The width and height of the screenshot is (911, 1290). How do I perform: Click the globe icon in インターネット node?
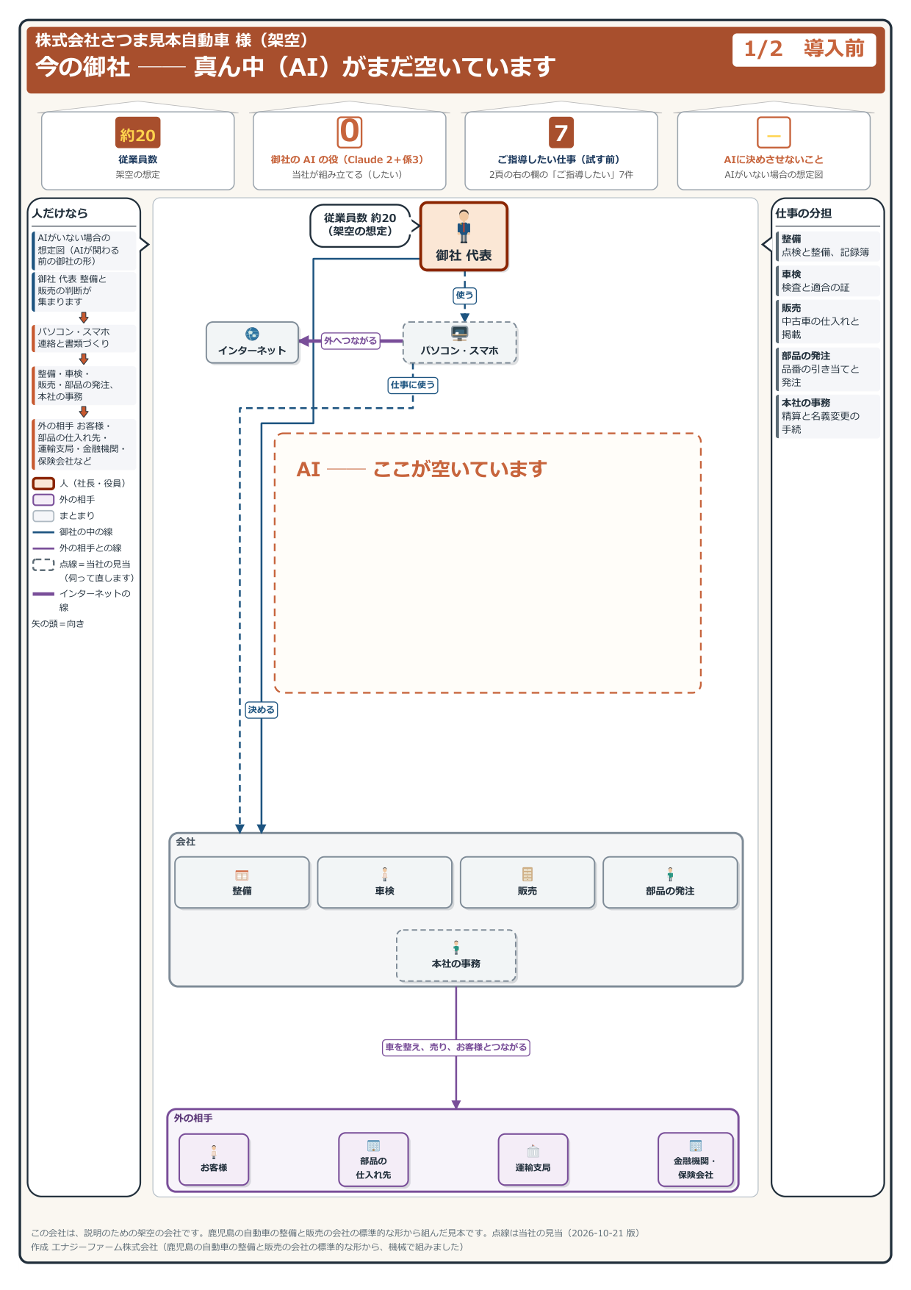(x=252, y=334)
